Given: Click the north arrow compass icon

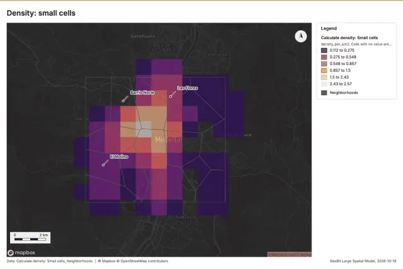Looking at the screenshot, I should point(300,37).
